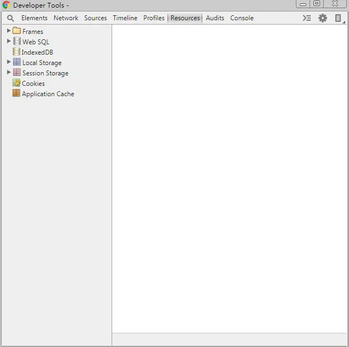349x347 pixels.
Task: Expand the Local Storage tree node
Action: pyautogui.click(x=9, y=62)
